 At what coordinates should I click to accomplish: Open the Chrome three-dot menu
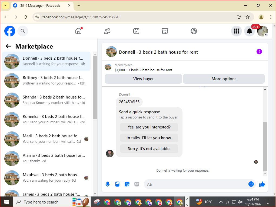tap(271, 17)
